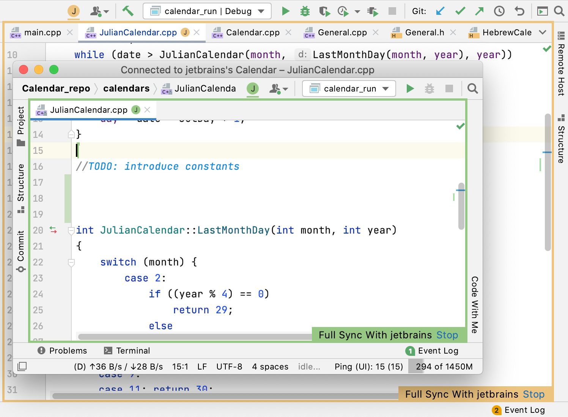Viewport: 568px width, 417px height.
Task: Start debugging with the bug icon in the main toolbar
Action: (x=305, y=11)
